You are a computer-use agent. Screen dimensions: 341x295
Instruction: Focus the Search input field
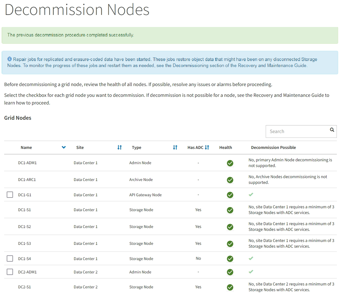[x=297, y=131]
